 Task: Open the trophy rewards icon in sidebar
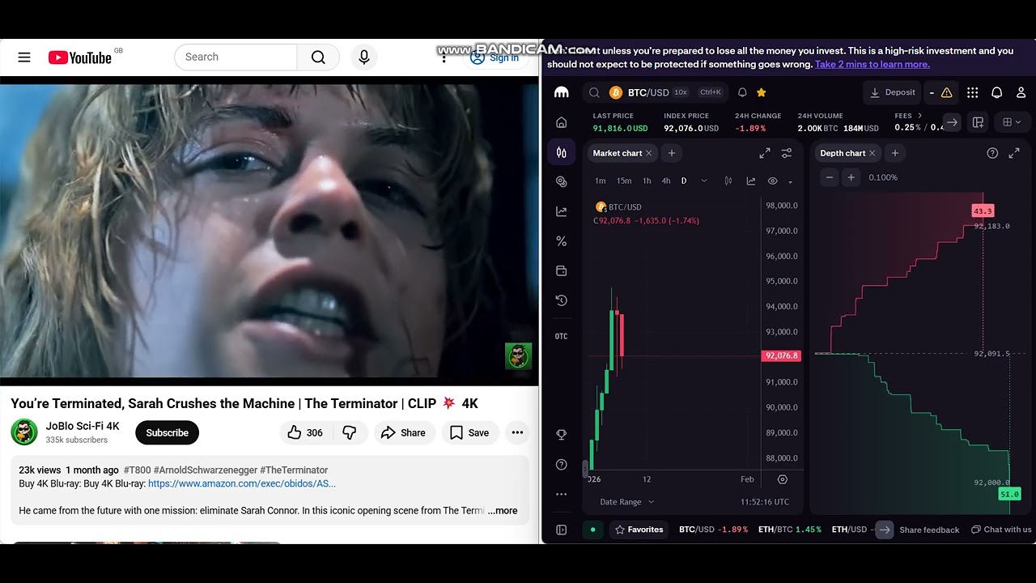click(x=561, y=435)
